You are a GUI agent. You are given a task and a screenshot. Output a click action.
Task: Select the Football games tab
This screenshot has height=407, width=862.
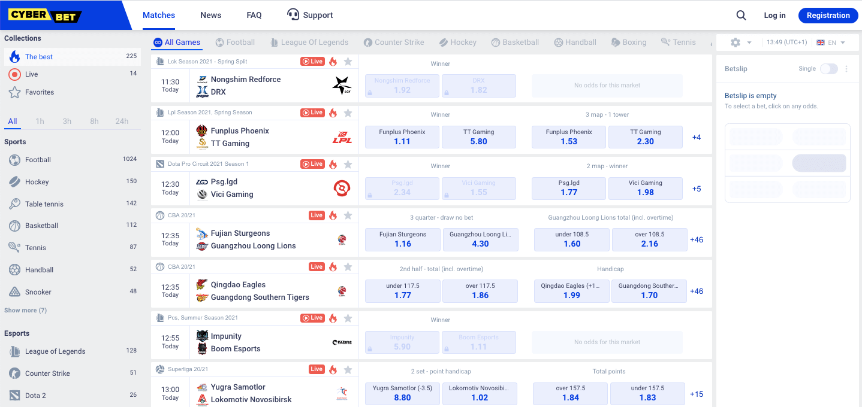[236, 42]
